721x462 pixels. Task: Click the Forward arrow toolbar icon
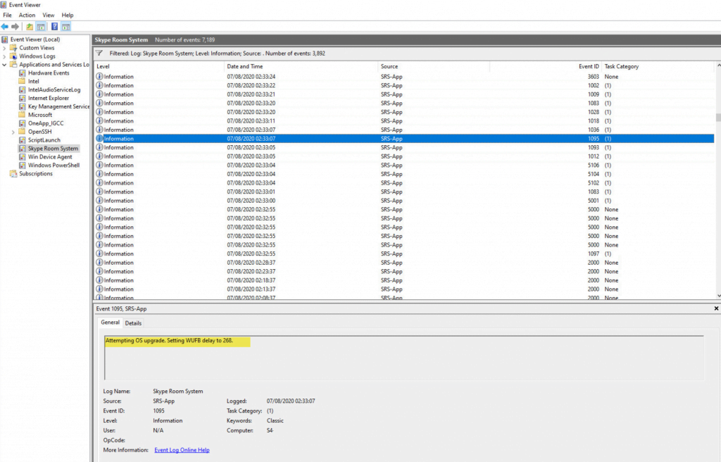[15, 27]
